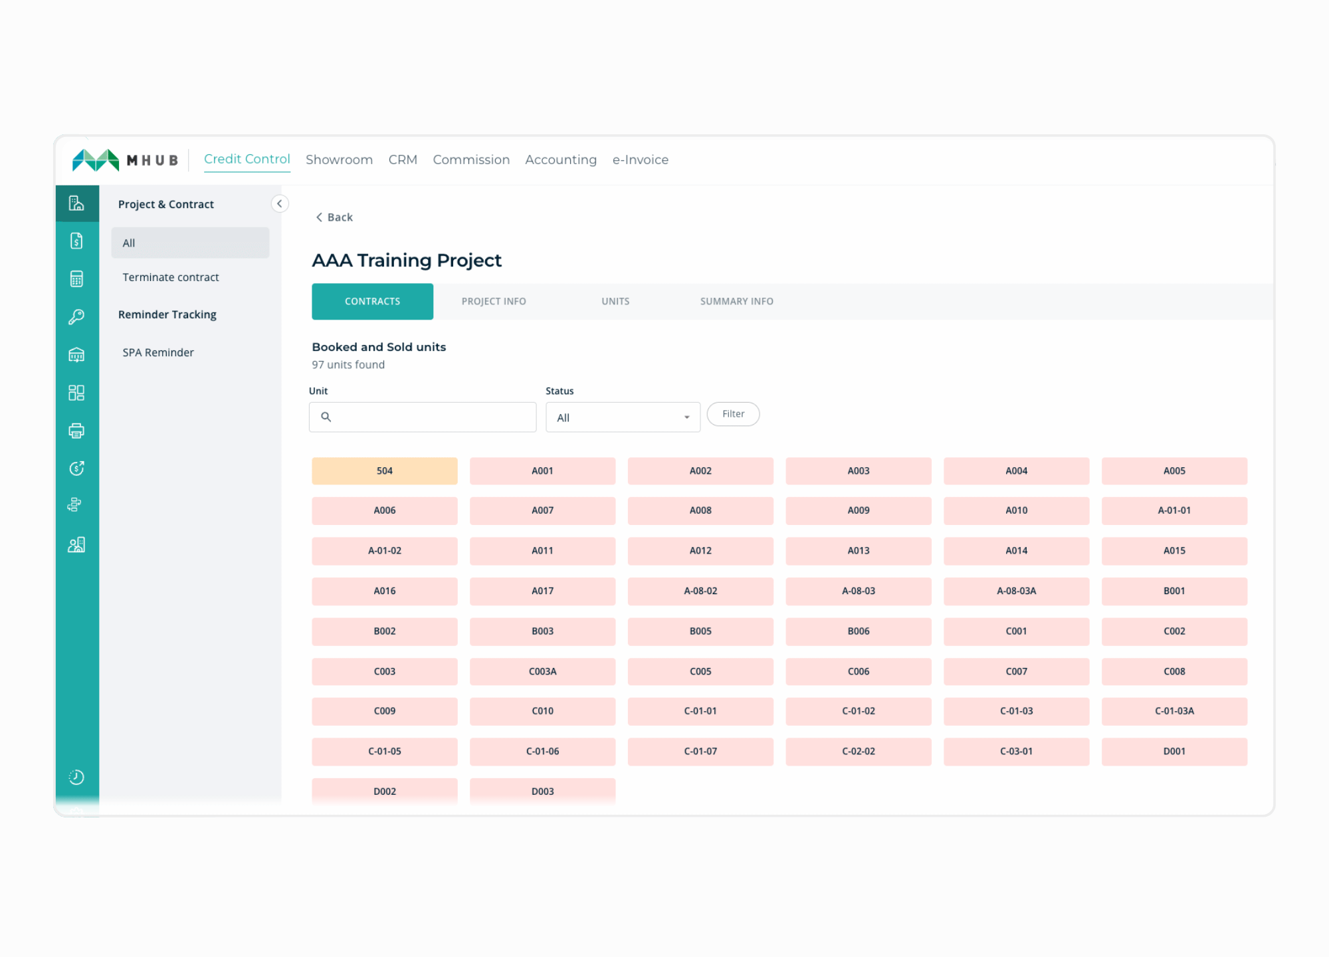Open SPA Reminder in side panel
This screenshot has width=1329, height=957.
pyautogui.click(x=158, y=352)
